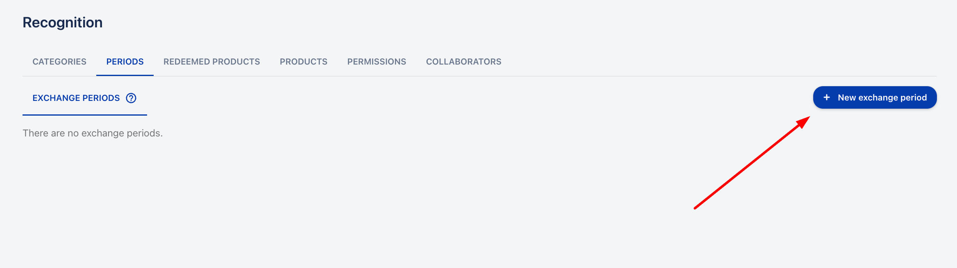Click the blue underline beneath the Periods tab
Image resolution: width=957 pixels, height=268 pixels.
click(x=125, y=75)
